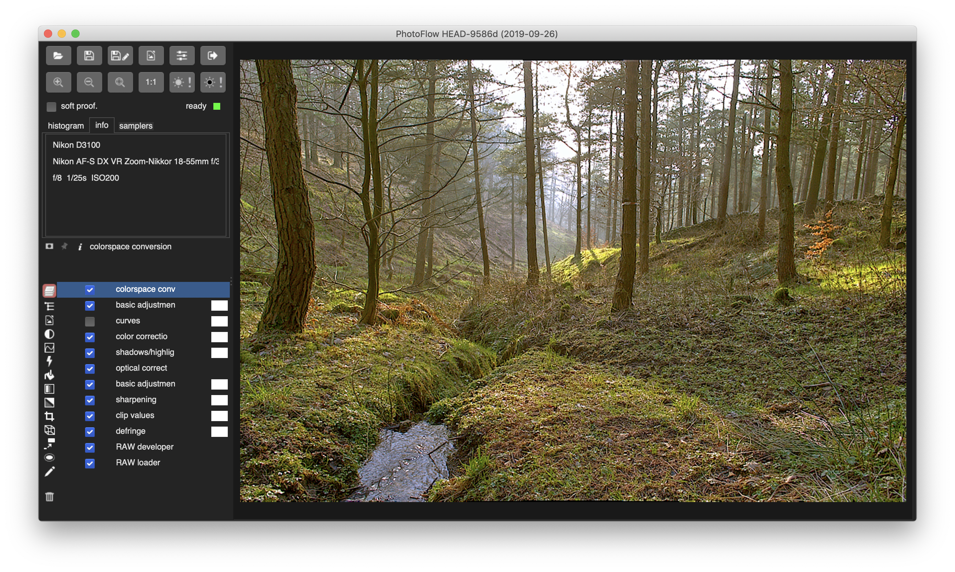This screenshot has width=955, height=572.
Task: Disable the sharpening layer checkbox
Action: 90,400
